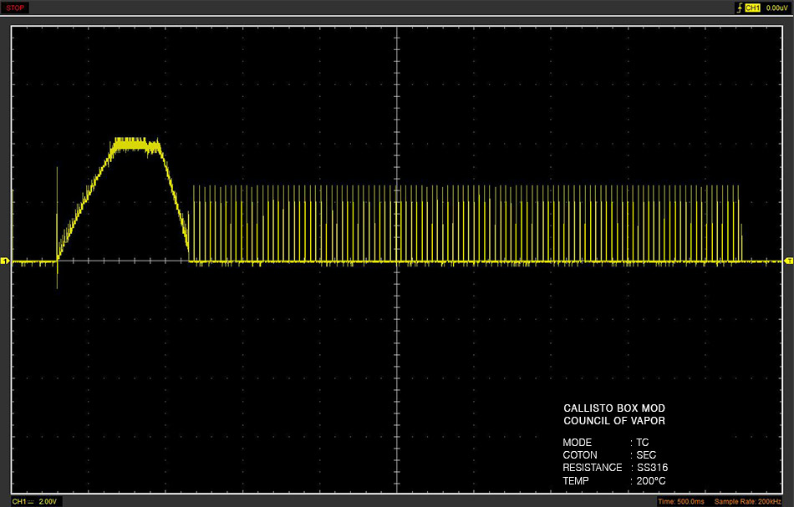Click the flat top of the ramp waveform
794x507 pixels.
pyautogui.click(x=135, y=144)
